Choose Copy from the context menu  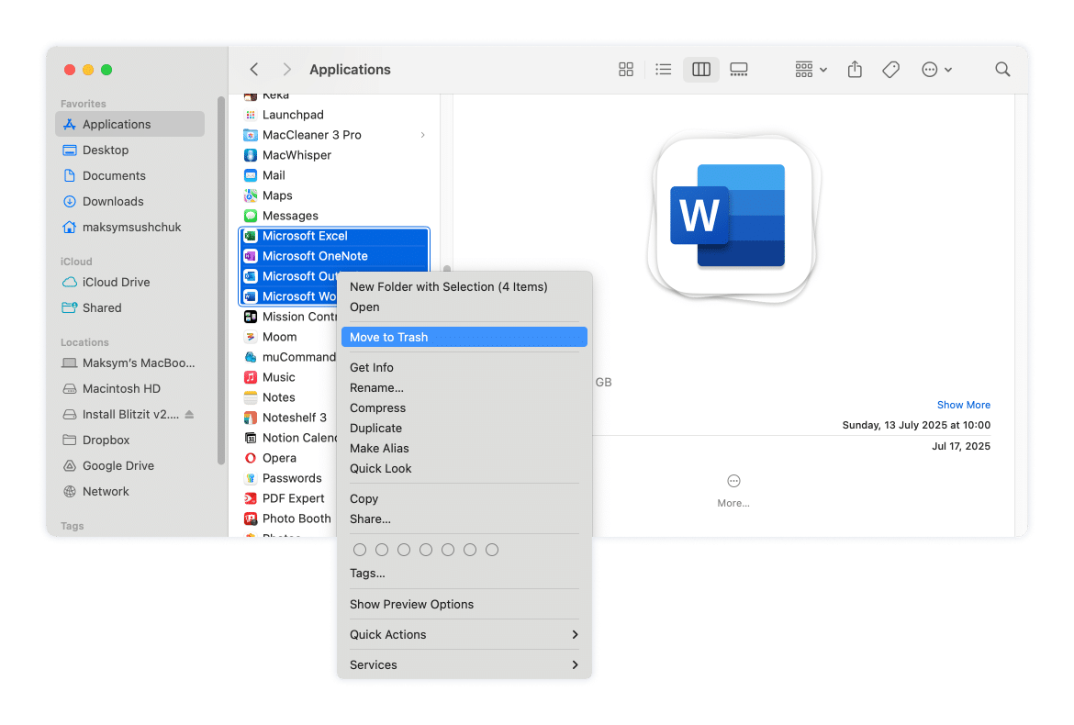[464, 498]
